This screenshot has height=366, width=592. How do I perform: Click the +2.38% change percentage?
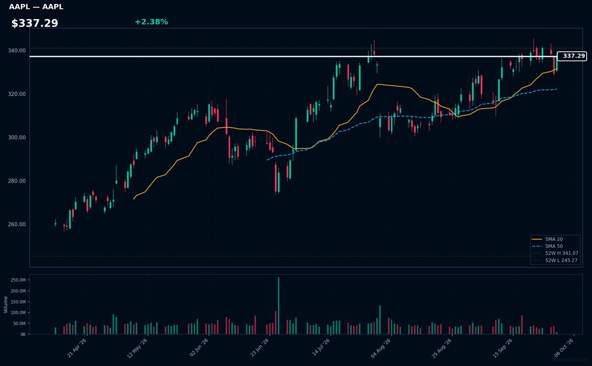(151, 22)
